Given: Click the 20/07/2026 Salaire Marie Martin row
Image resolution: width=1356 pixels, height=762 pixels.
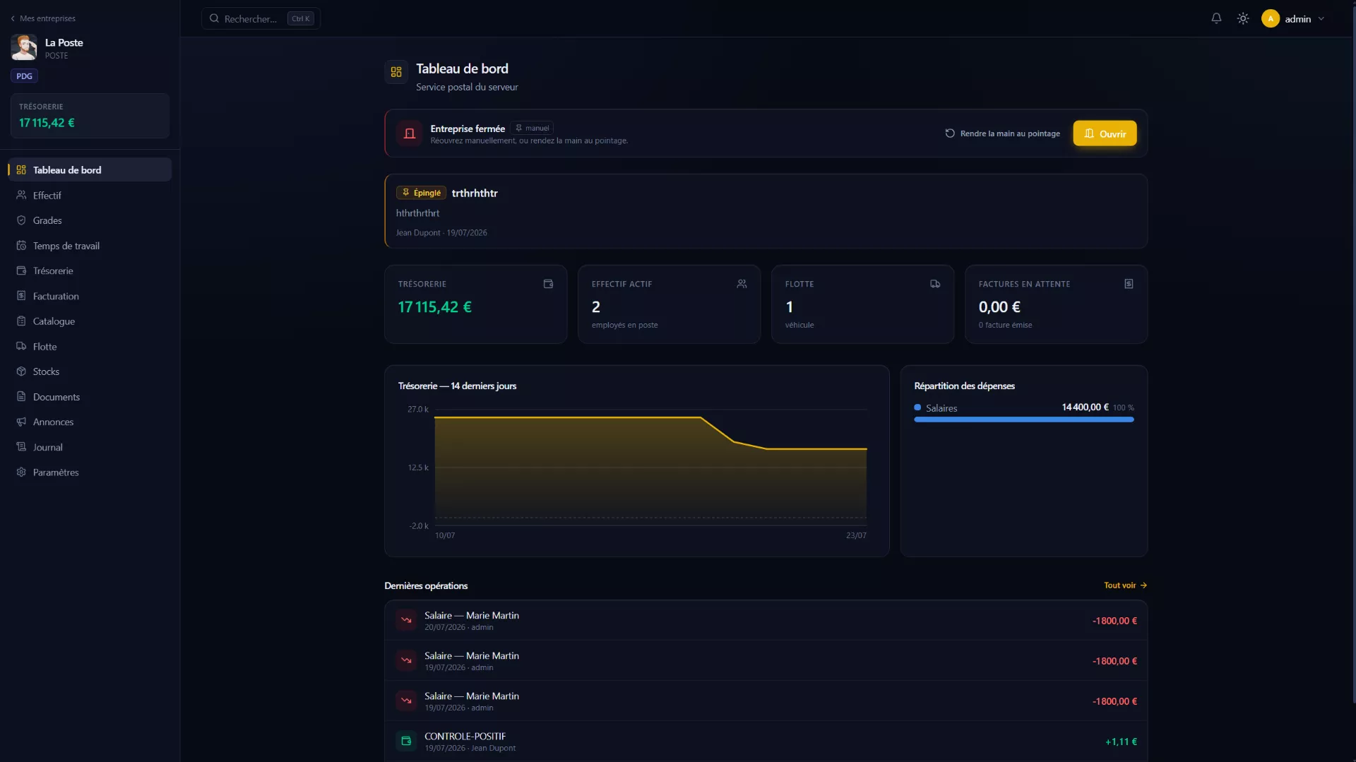Looking at the screenshot, I should point(766,621).
